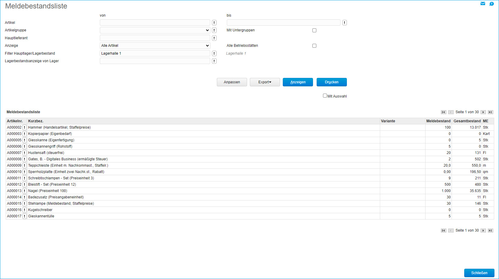Open detail icon for article A000009
The image size is (499, 279).
(x=25, y=165)
